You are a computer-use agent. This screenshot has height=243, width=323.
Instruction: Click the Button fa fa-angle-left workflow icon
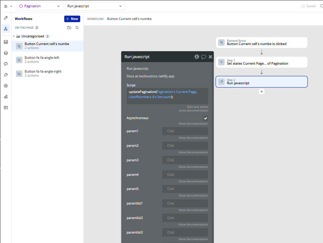pos(19,60)
